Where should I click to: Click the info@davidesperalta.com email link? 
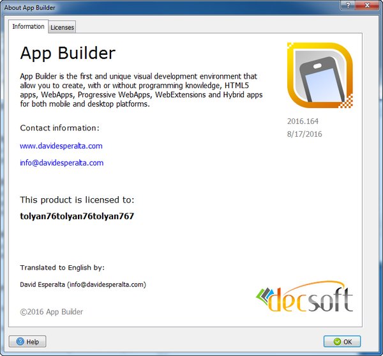61,163
